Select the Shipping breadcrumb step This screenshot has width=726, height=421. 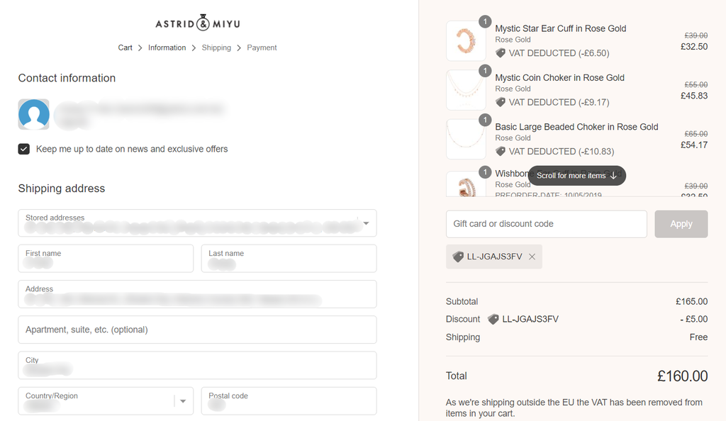[216, 47]
